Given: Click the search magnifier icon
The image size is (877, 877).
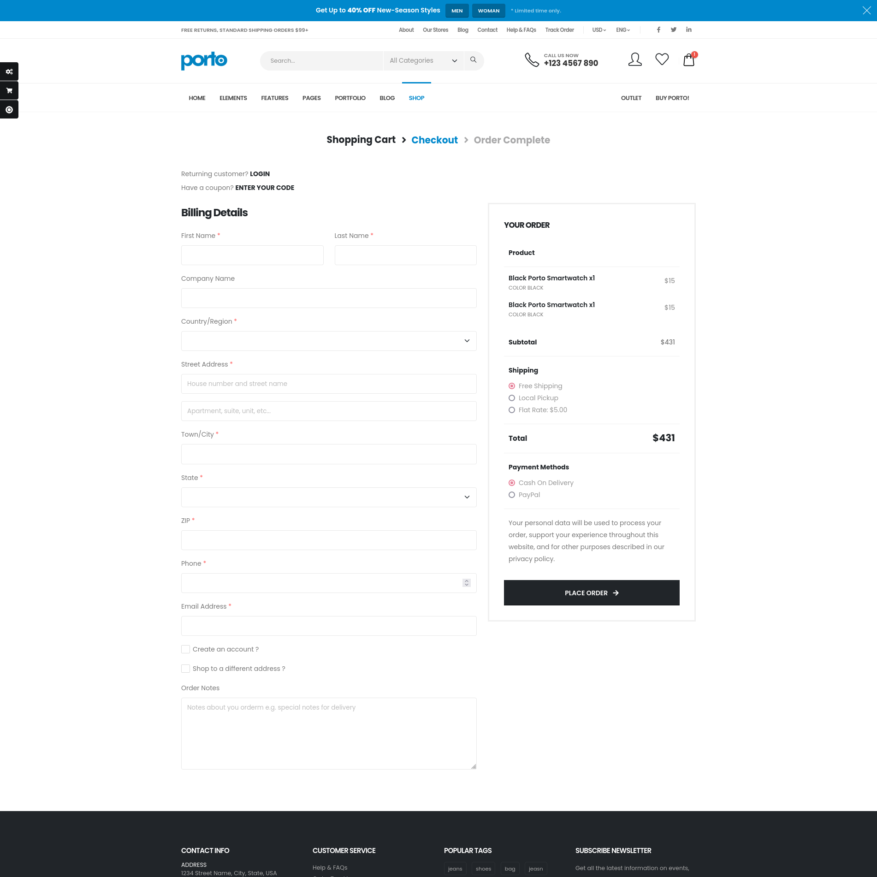Looking at the screenshot, I should (x=473, y=60).
